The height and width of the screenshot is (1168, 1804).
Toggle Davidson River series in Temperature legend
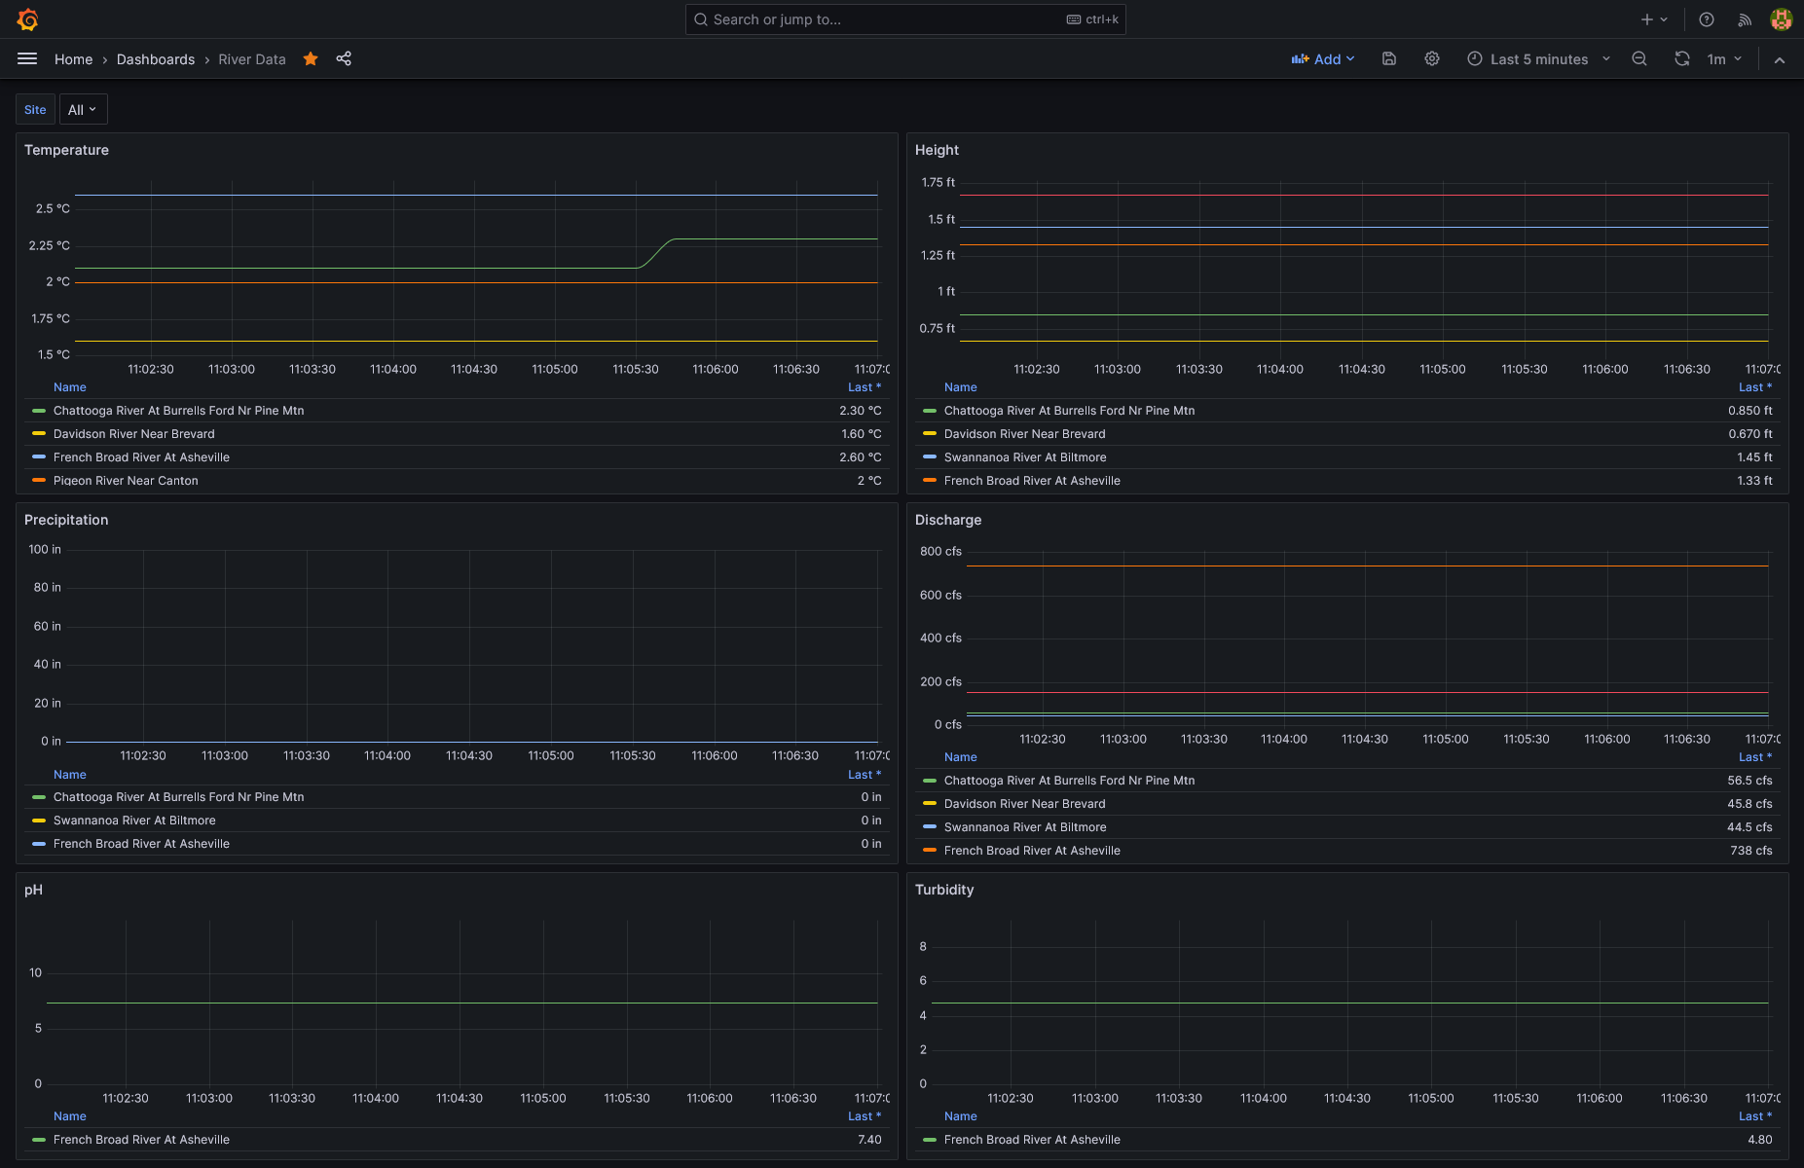(x=134, y=434)
